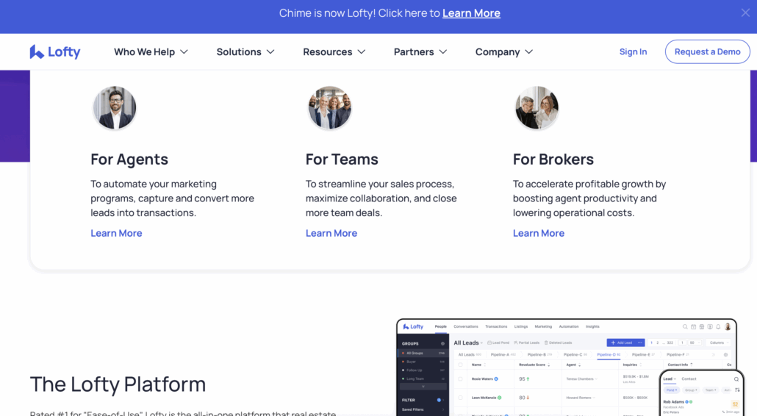Screen dimensions: 757x416
Task: Expand the Who We Help menu
Action: click(151, 51)
